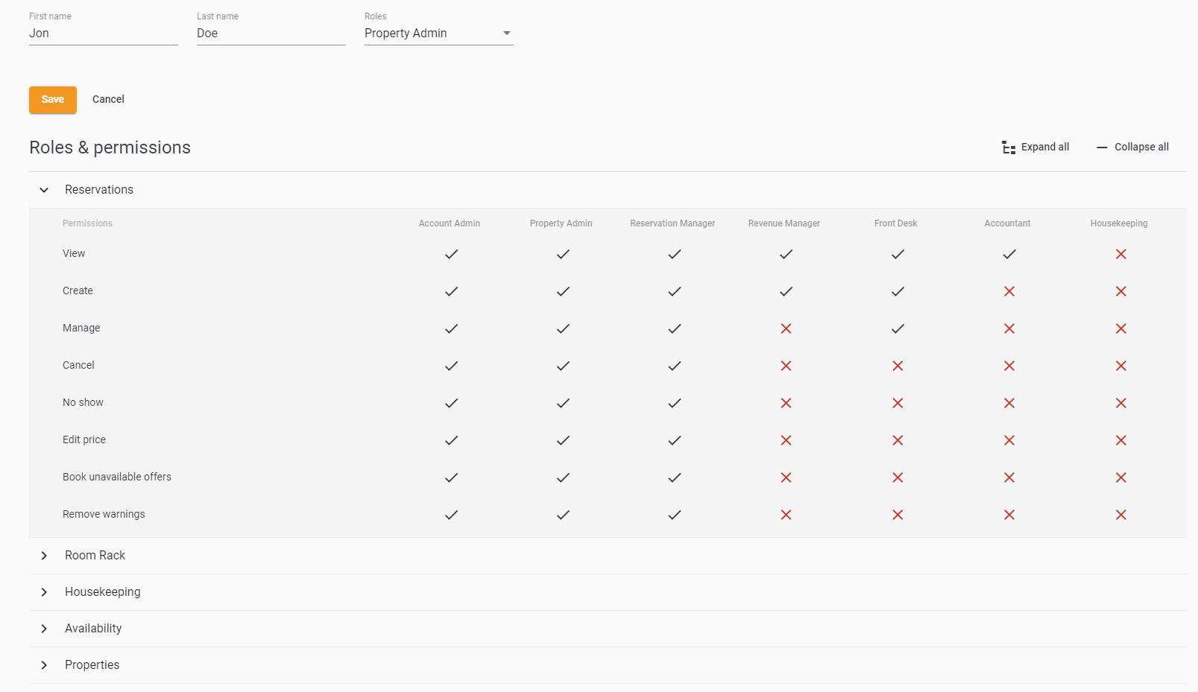Focus the First name field containing Jon
This screenshot has width=1198, height=692.
point(103,34)
